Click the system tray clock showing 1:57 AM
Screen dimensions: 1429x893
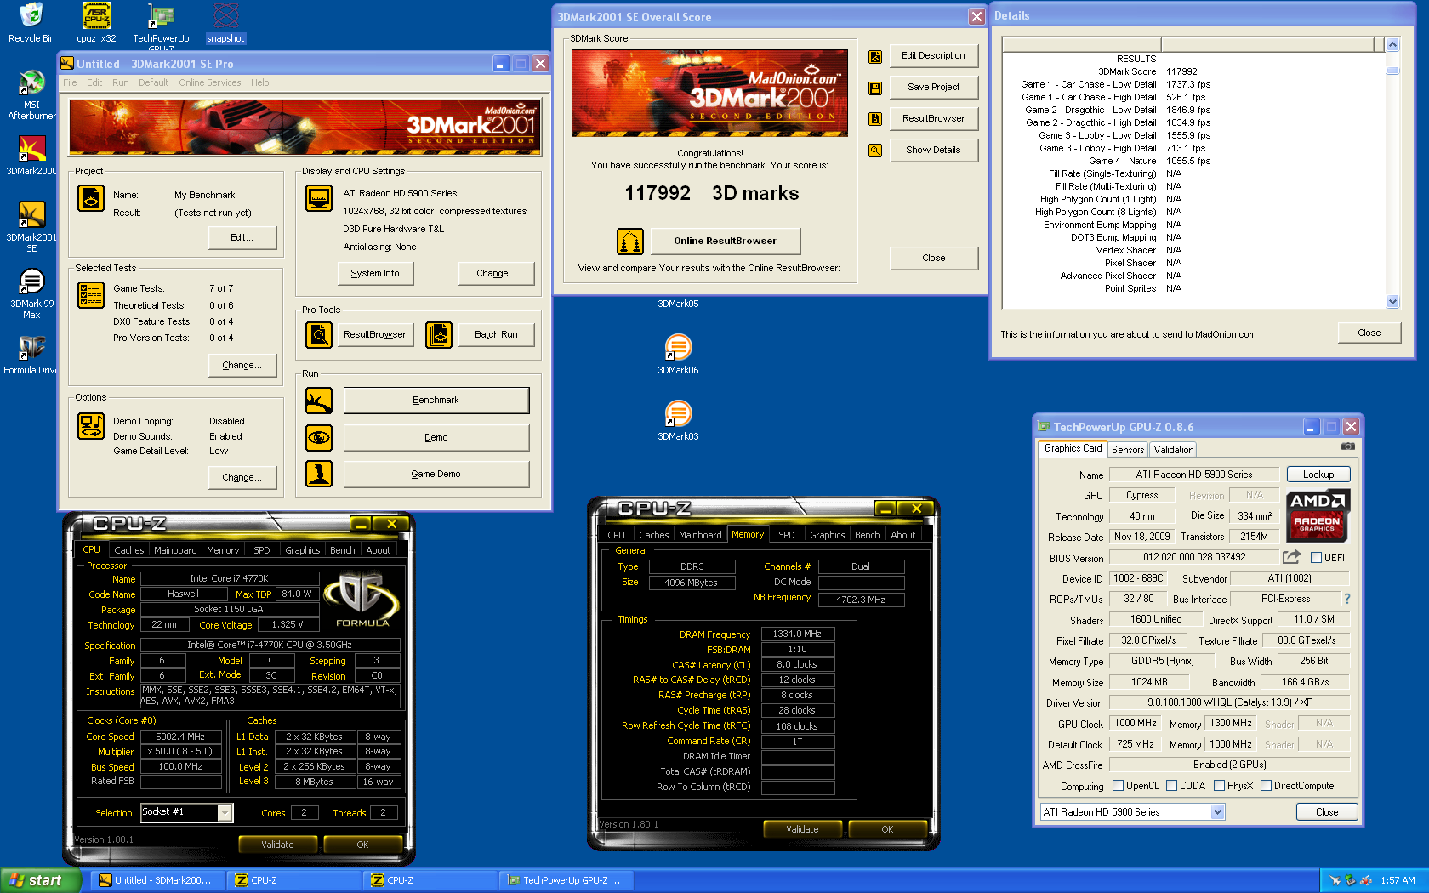(x=1398, y=881)
